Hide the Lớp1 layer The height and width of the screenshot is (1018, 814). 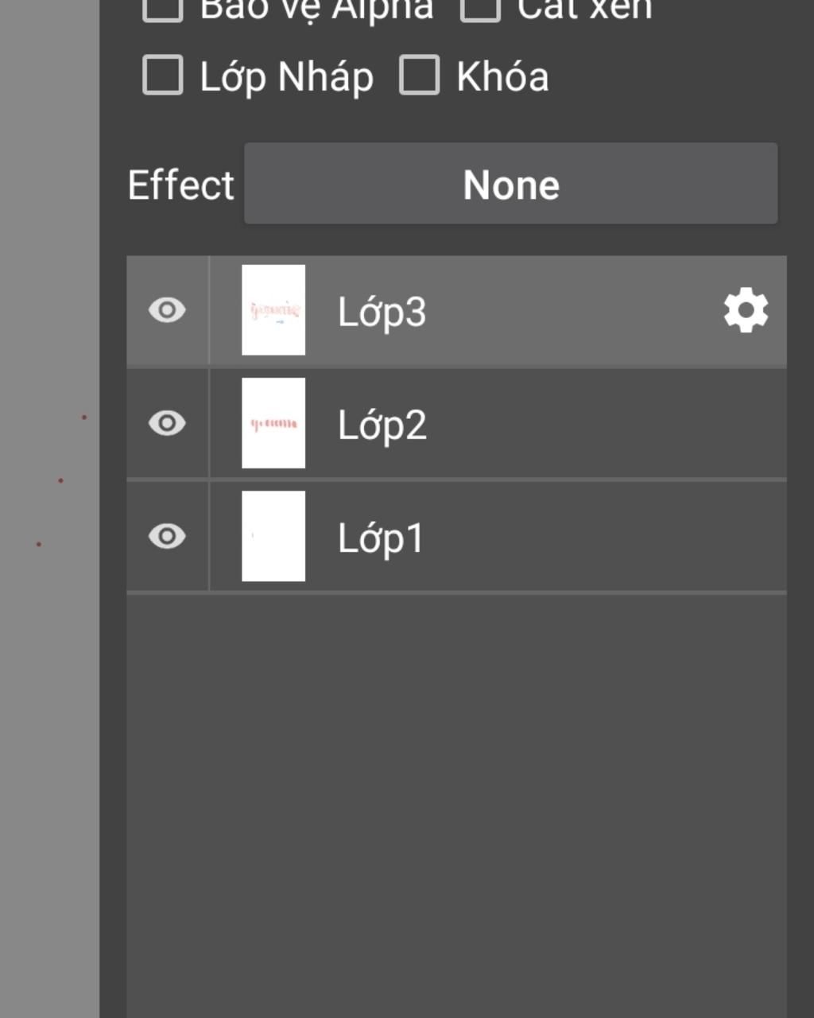click(x=167, y=536)
